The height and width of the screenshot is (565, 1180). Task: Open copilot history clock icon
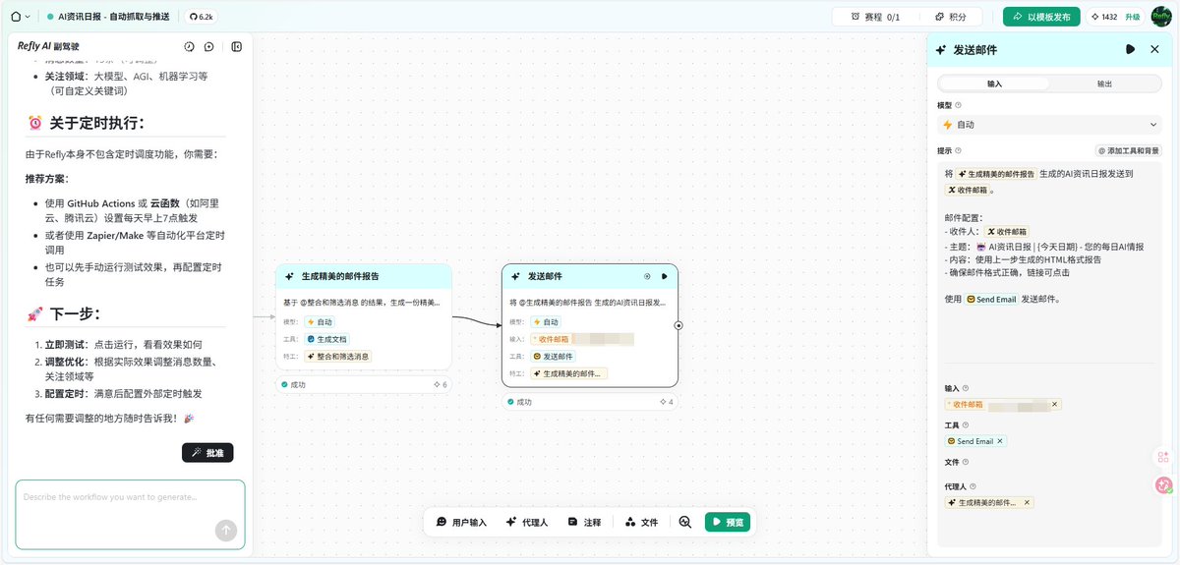tap(189, 46)
